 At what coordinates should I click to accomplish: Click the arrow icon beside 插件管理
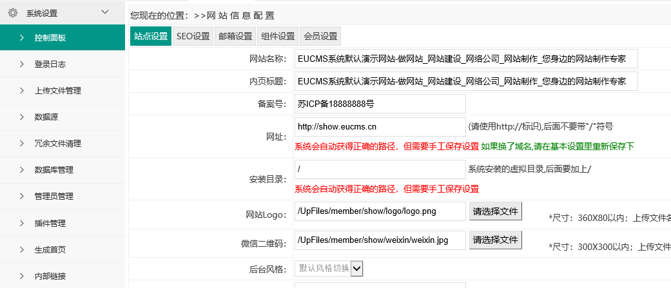tap(22, 224)
